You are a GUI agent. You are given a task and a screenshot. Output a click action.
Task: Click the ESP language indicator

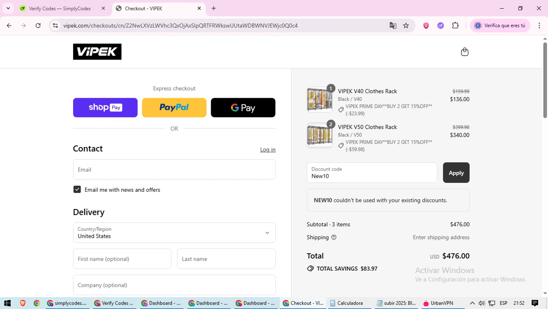pyautogui.click(x=503, y=303)
